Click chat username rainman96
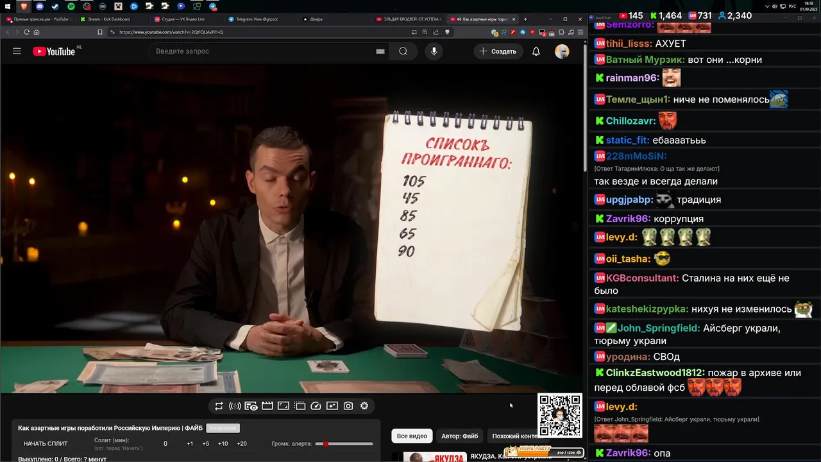Viewport: 821px width, 462px height. (x=632, y=78)
